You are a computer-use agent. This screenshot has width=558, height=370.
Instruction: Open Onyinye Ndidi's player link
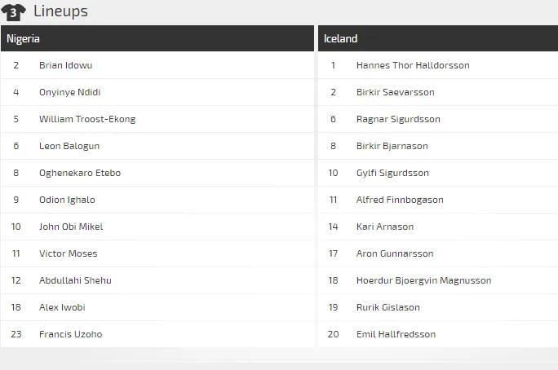[69, 92]
